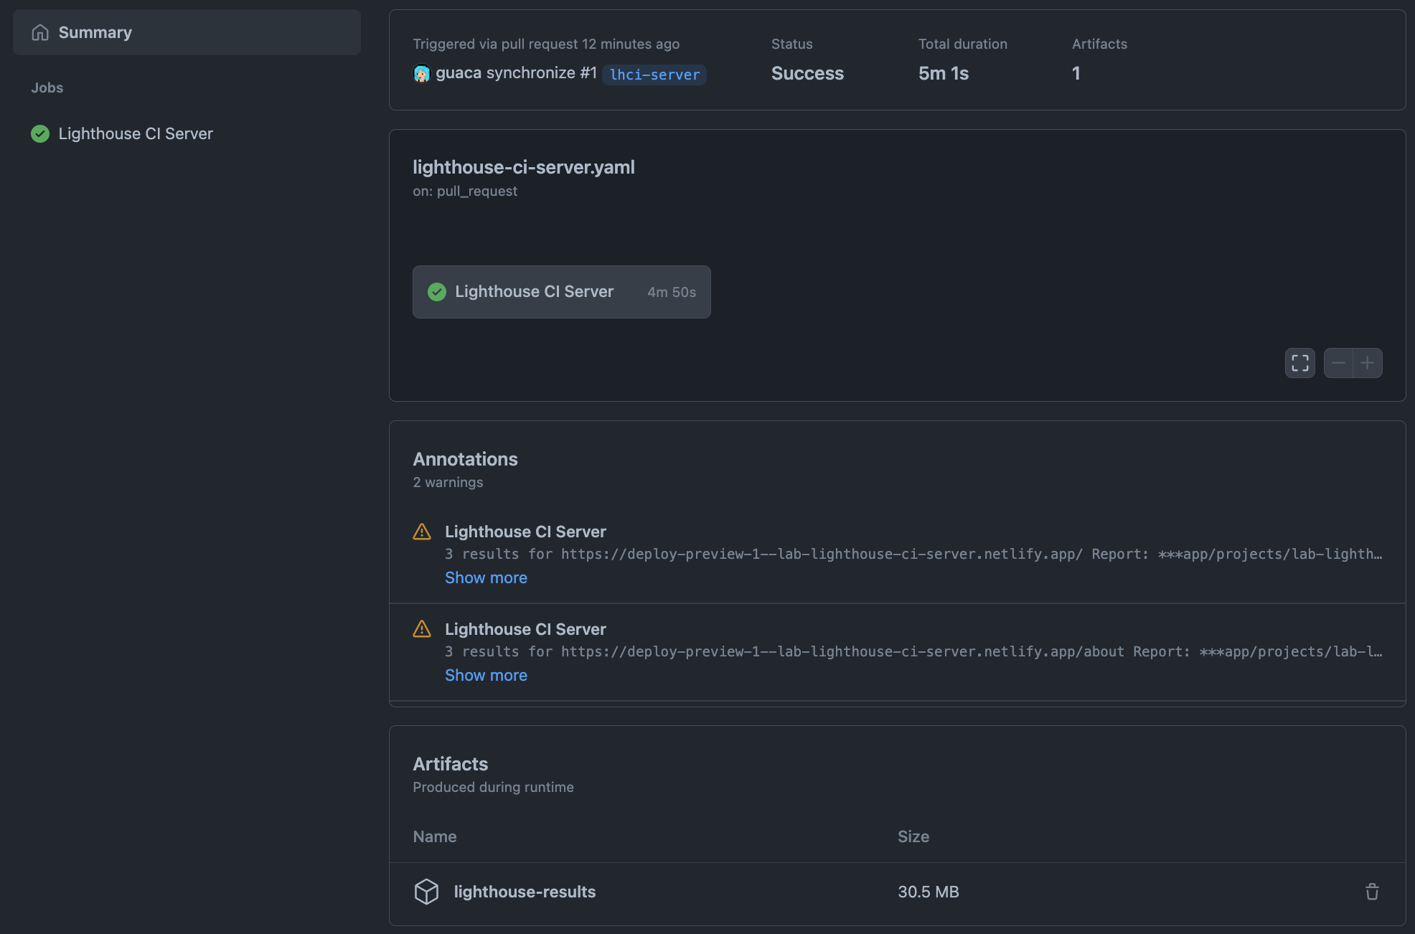The image size is (1415, 934).
Task: Click second annotation warning triangle icon
Action: coord(422,629)
